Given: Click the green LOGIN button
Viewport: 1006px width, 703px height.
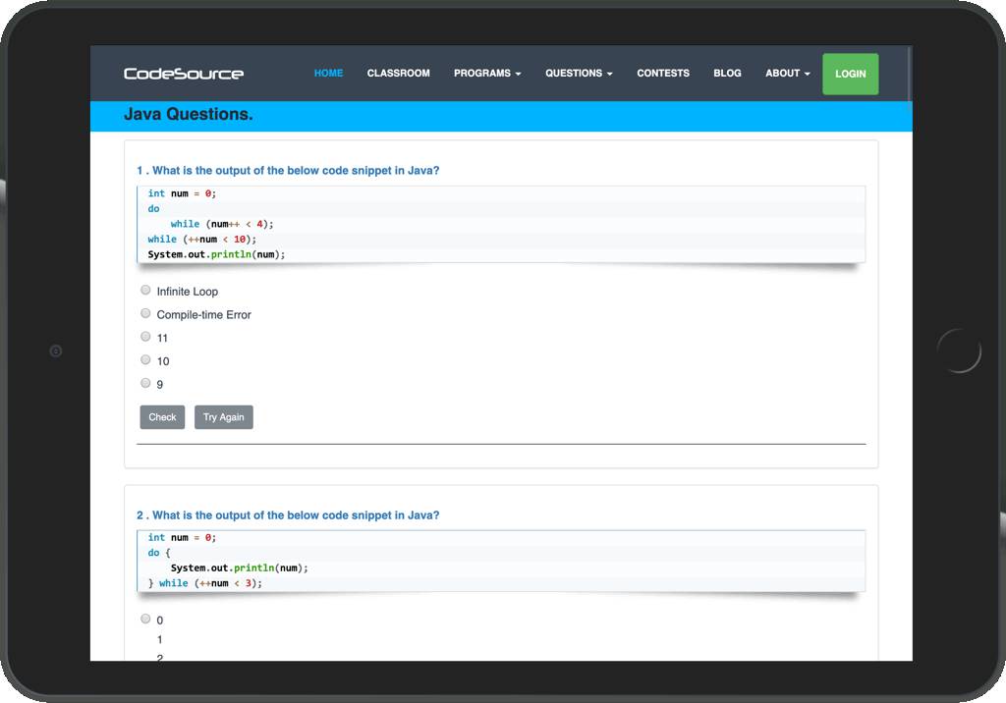Looking at the screenshot, I should click(850, 74).
